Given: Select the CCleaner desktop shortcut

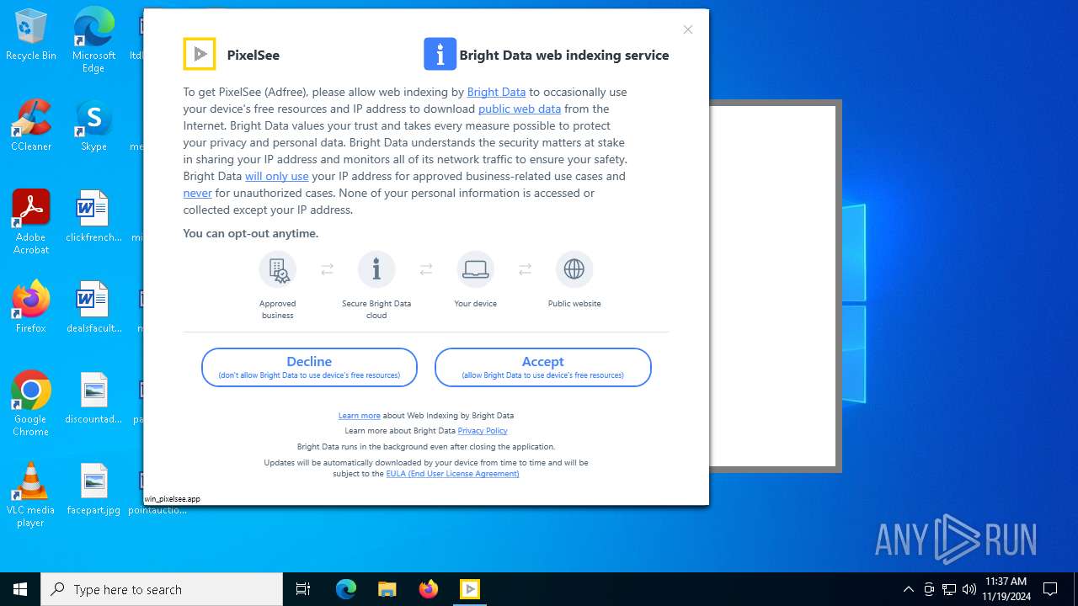Looking at the screenshot, I should coord(31,125).
